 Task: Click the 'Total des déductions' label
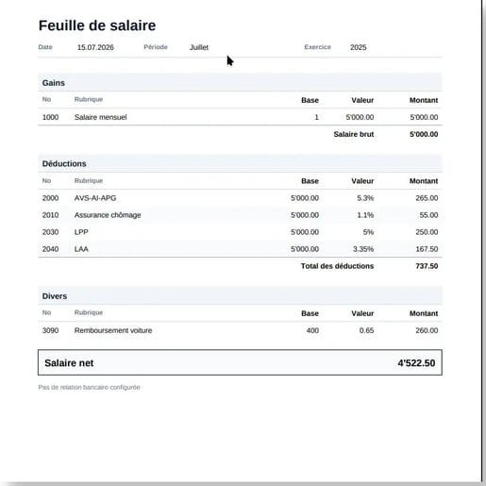[337, 266]
